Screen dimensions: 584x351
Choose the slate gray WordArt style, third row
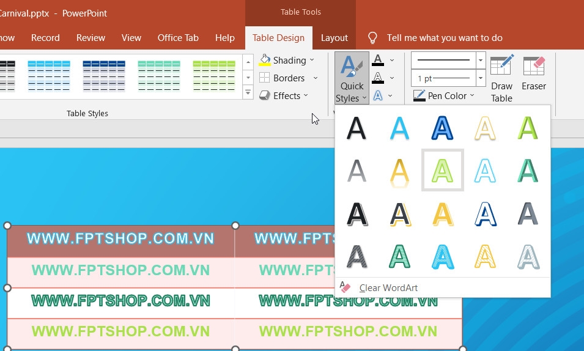528,214
